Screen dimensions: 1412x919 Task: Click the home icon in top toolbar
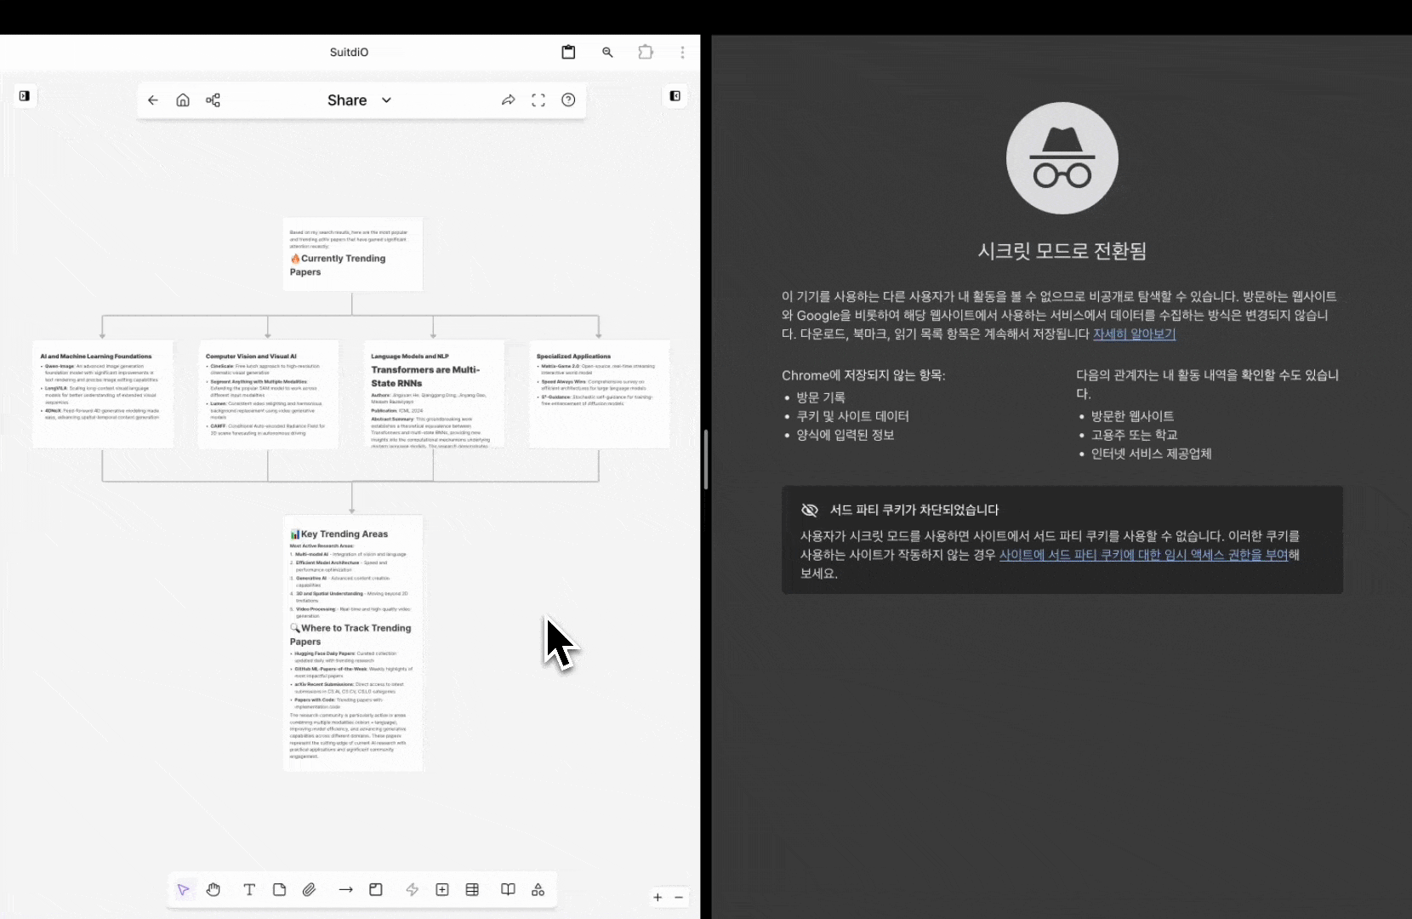point(183,100)
